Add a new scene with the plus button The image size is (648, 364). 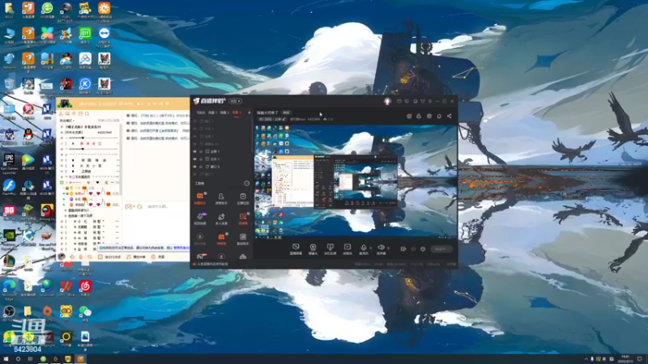(x=249, y=112)
